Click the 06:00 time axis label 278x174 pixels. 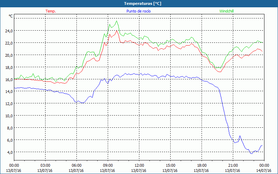(76, 165)
